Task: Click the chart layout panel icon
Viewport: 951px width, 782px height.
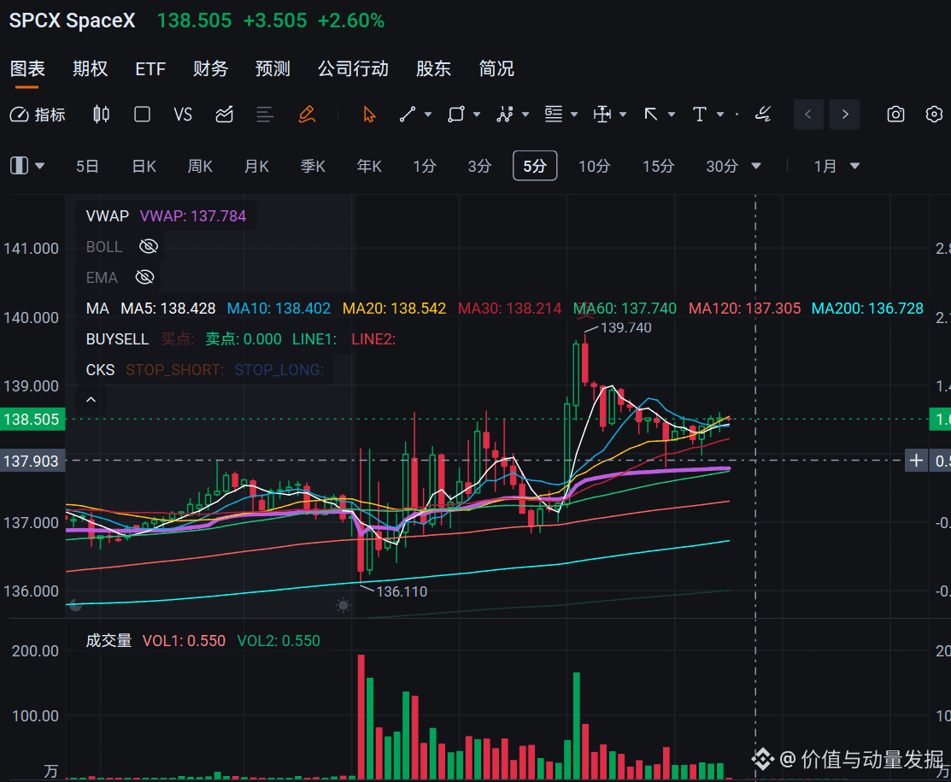Action: (20, 166)
